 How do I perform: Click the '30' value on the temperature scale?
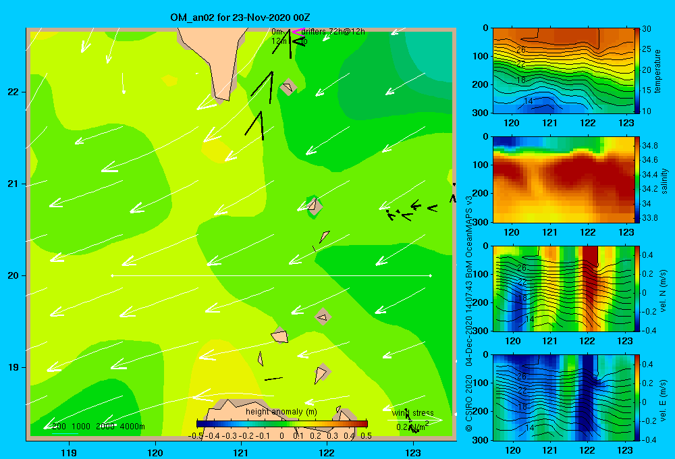(x=647, y=29)
